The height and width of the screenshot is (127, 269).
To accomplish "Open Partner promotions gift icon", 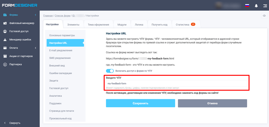I will (5, 56).
